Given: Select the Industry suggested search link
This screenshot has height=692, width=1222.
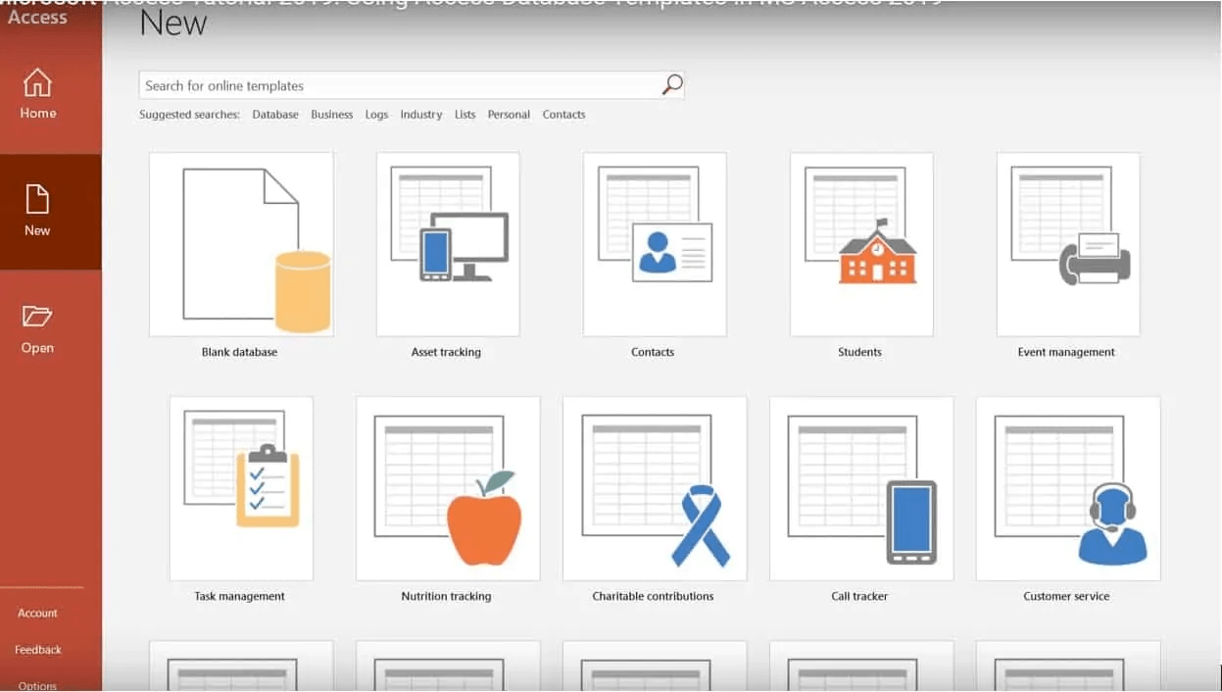Looking at the screenshot, I should [420, 115].
